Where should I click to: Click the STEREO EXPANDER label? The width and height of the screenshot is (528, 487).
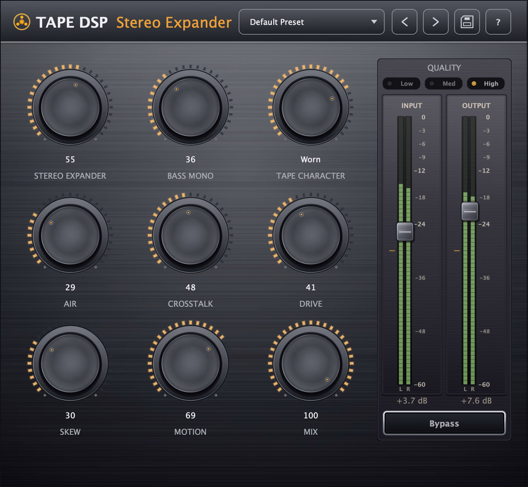pos(70,176)
